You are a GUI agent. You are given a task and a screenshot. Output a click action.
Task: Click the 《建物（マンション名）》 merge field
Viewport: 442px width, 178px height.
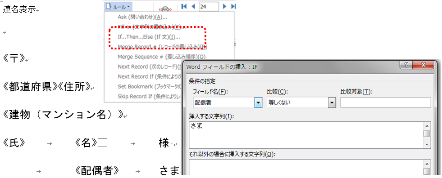(x=64, y=115)
